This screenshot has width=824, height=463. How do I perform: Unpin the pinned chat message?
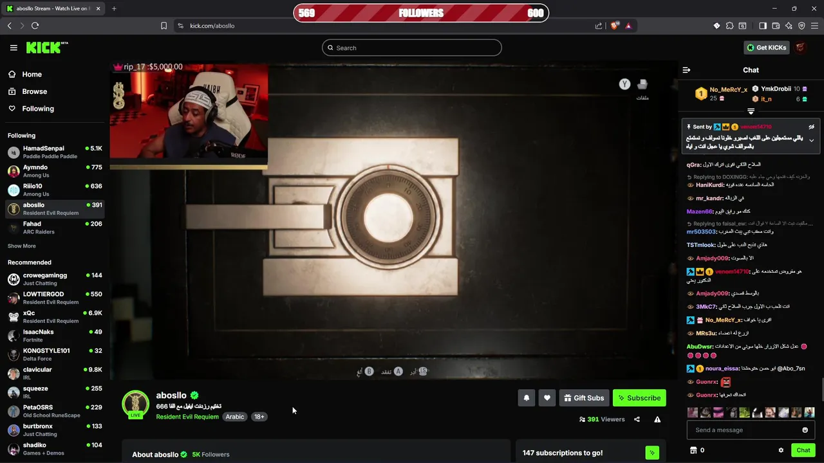pyautogui.click(x=811, y=127)
